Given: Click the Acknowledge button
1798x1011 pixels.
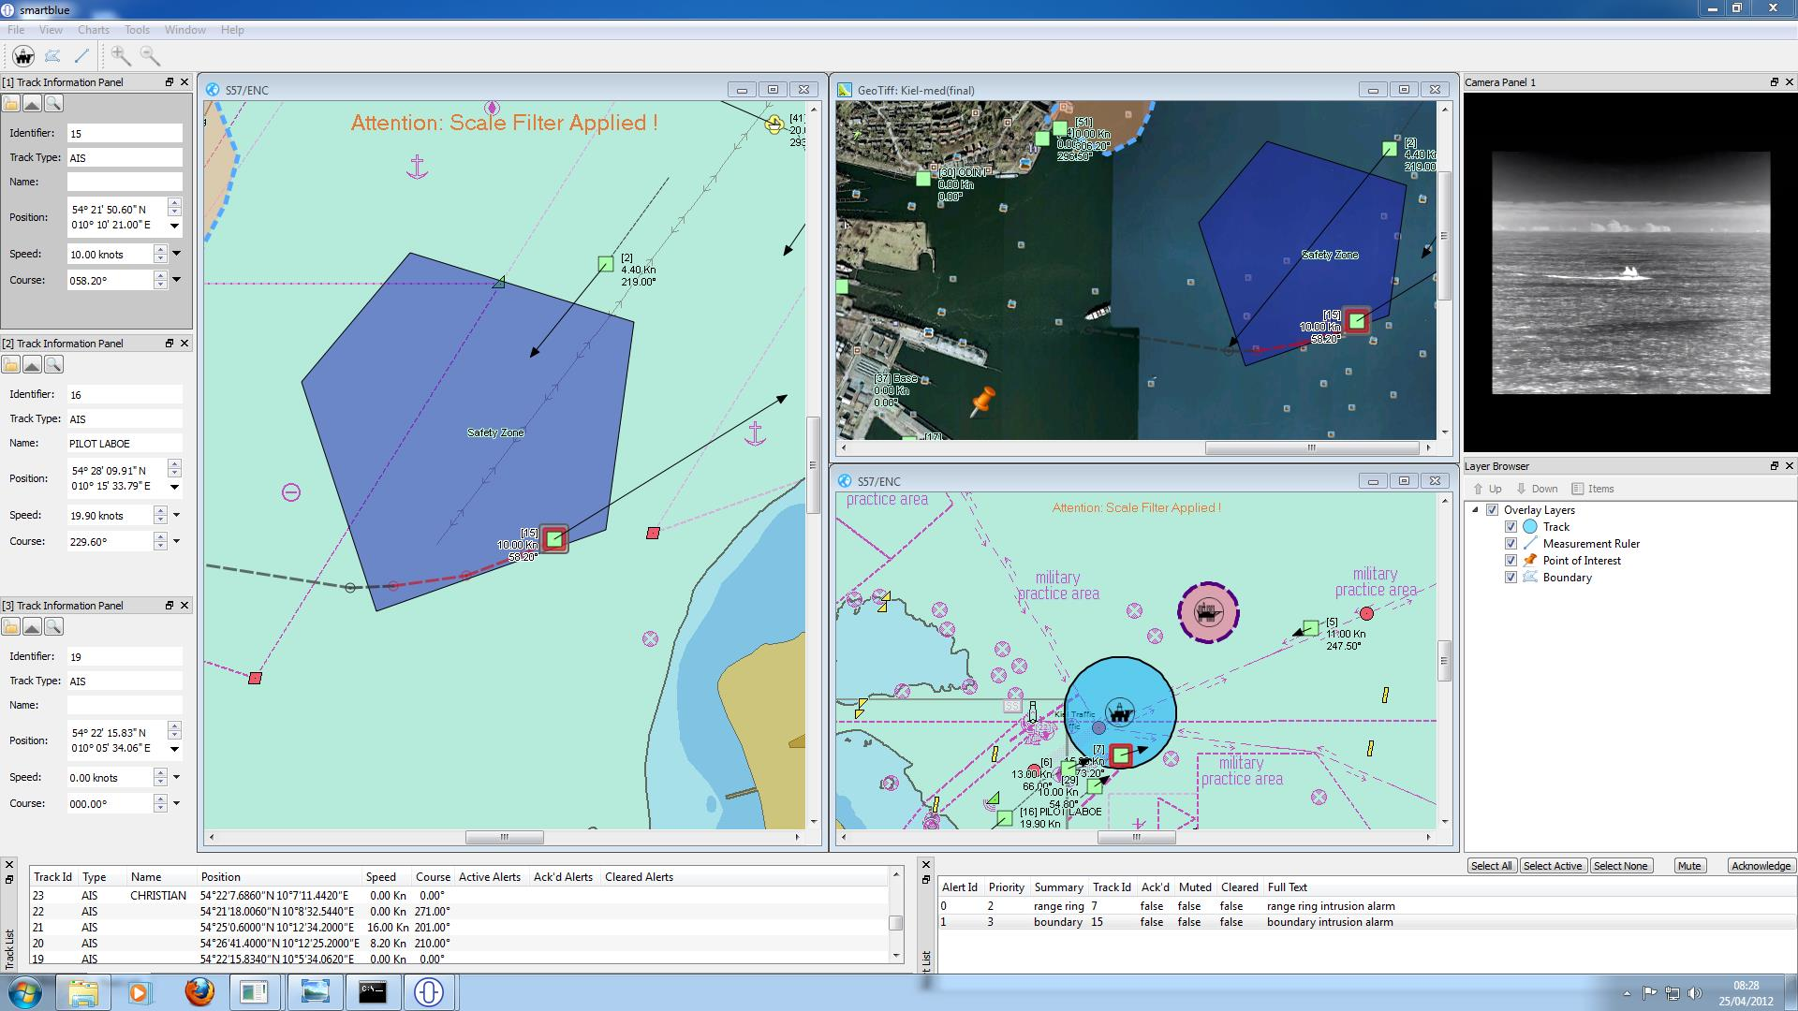Looking at the screenshot, I should (x=1761, y=866).
